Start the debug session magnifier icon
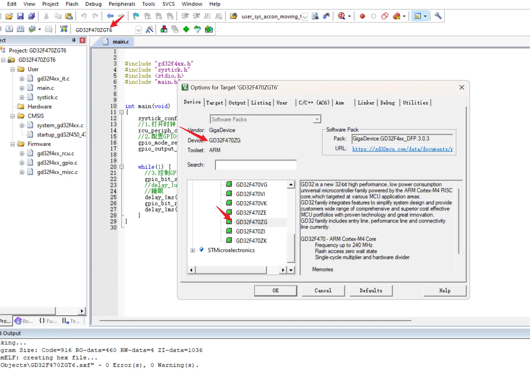530x370 pixels. 342,16
